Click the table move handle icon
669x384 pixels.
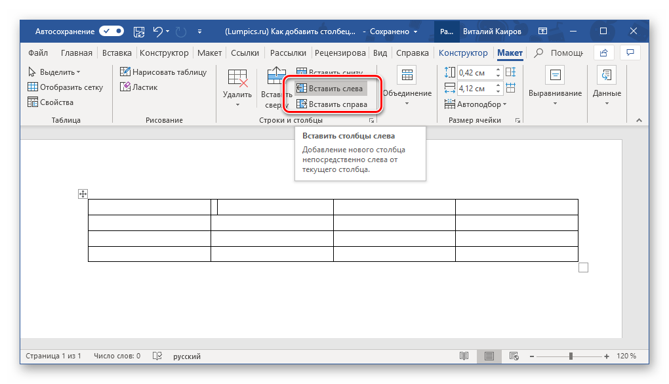click(x=83, y=194)
